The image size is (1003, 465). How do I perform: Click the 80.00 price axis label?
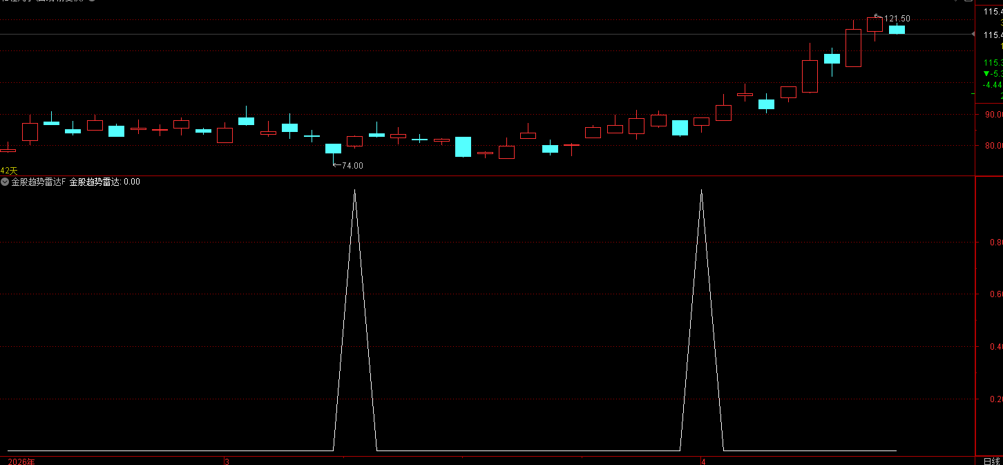993,146
